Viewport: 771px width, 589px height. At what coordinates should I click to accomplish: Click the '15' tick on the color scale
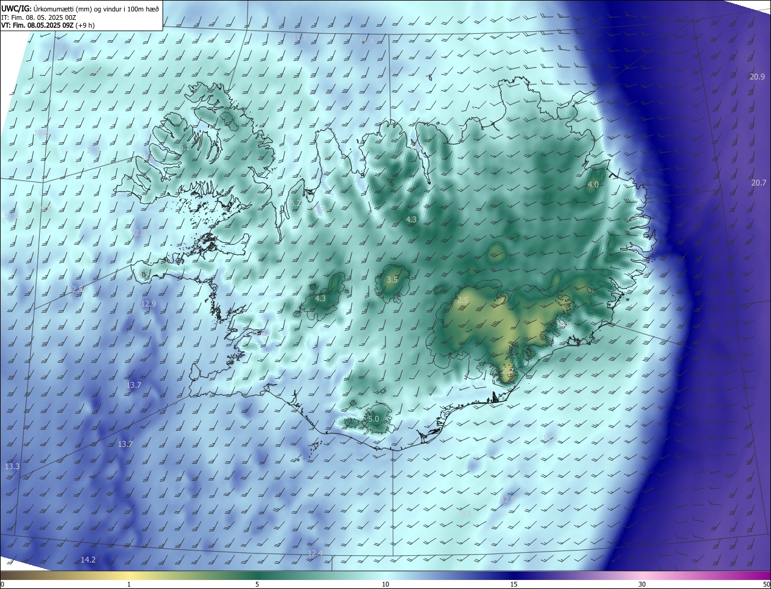tap(514, 584)
